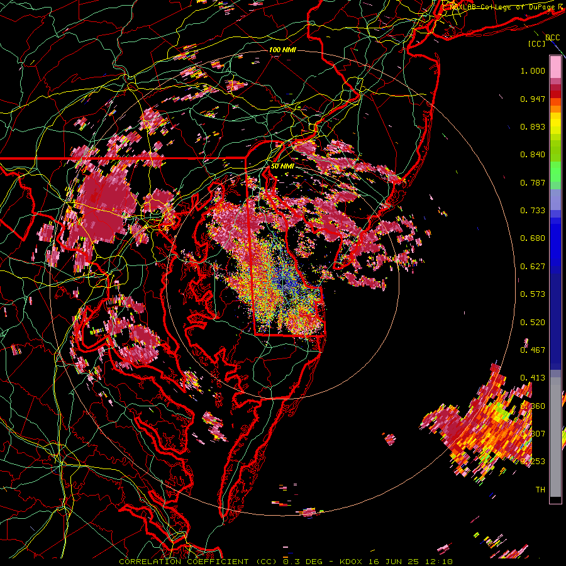Image resolution: width=566 pixels, height=566 pixels.
Task: Click the "[CC]" units label
Action: point(537,43)
